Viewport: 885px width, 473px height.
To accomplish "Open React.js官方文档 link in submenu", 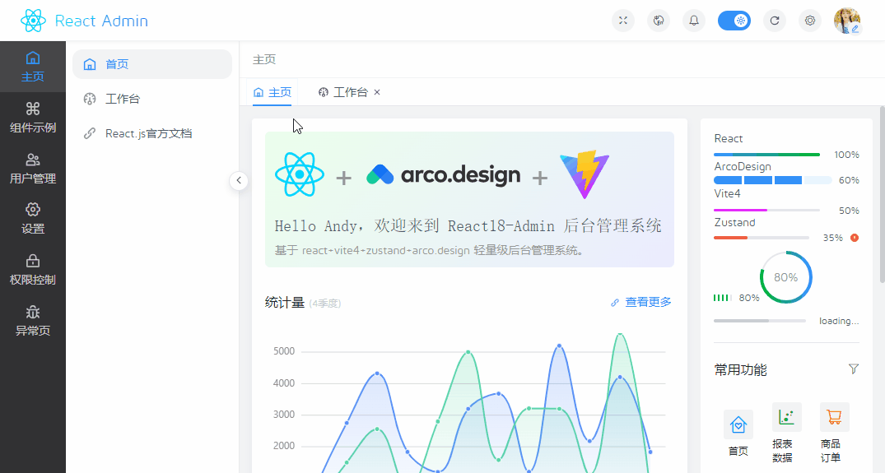I will pyautogui.click(x=151, y=133).
